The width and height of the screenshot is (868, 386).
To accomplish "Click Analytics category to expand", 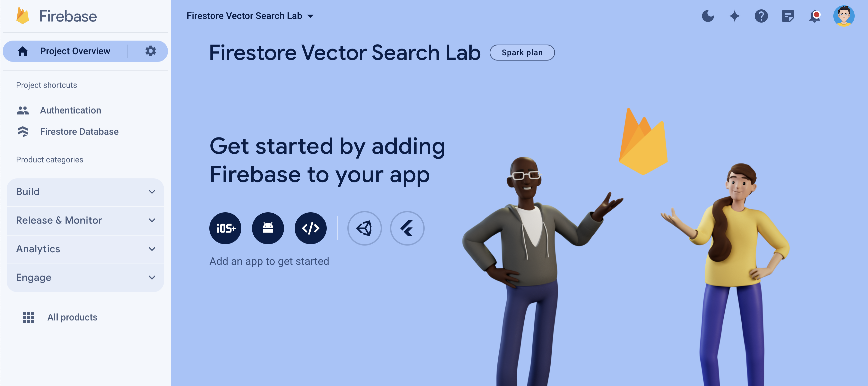I will [x=86, y=248].
